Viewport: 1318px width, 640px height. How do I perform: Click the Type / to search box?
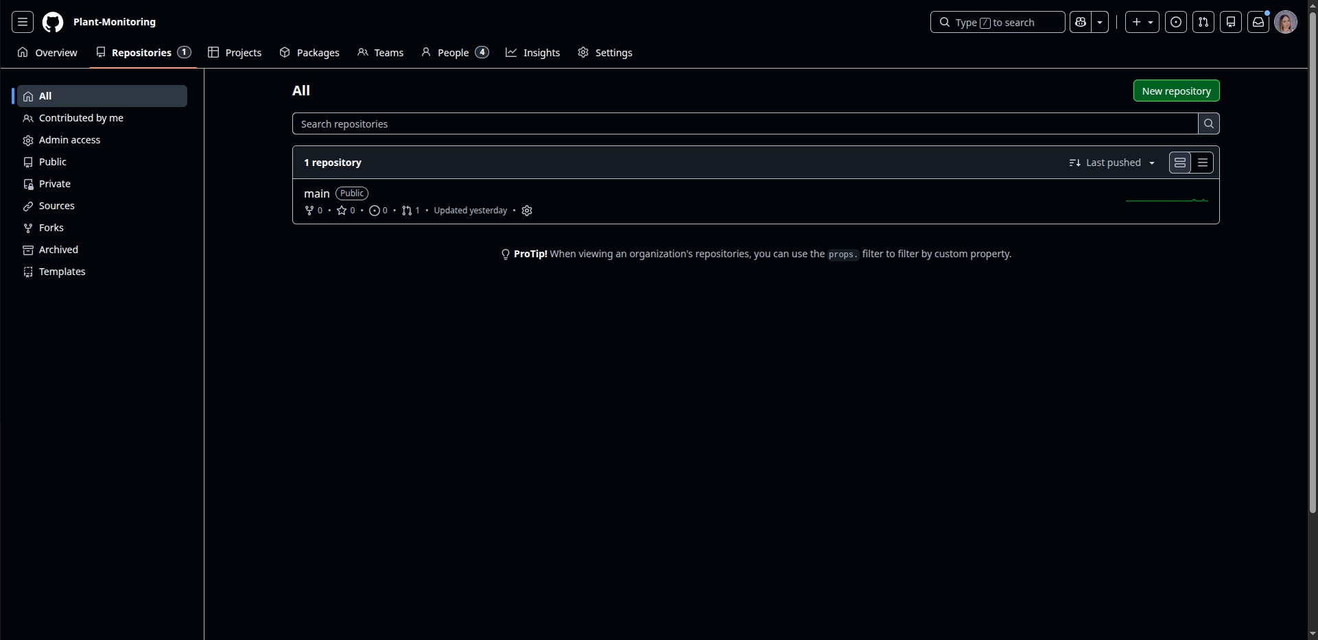point(998,22)
